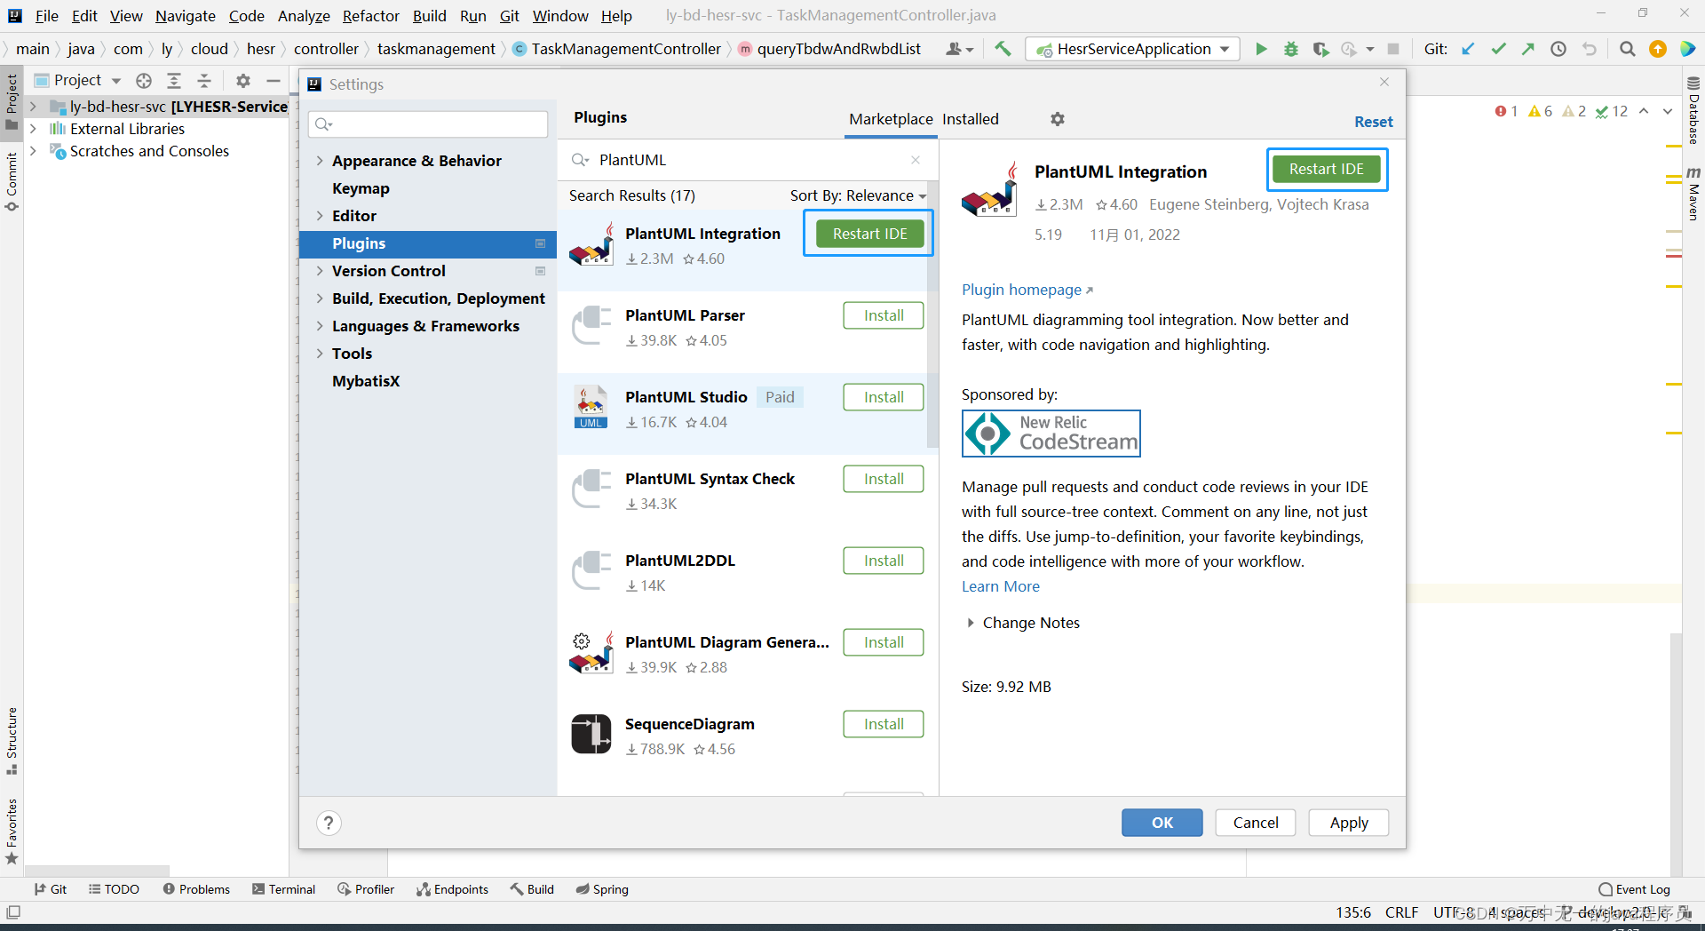Image resolution: width=1705 pixels, height=931 pixels.
Task: Click the New Relic CodeStream sponsor banner
Action: click(1051, 434)
